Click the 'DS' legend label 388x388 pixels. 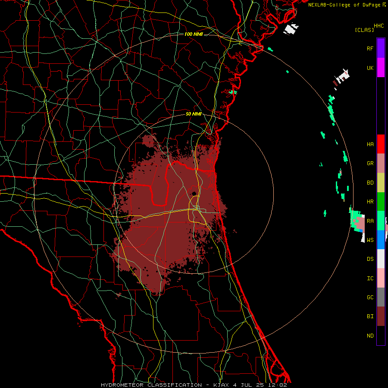click(370, 259)
